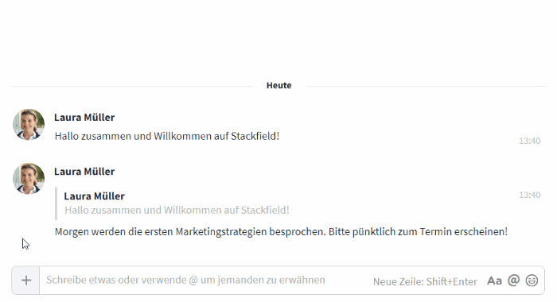This screenshot has width=557, height=302.
Task: Open Laura Müller's avatar on first message
Action: coord(29,125)
